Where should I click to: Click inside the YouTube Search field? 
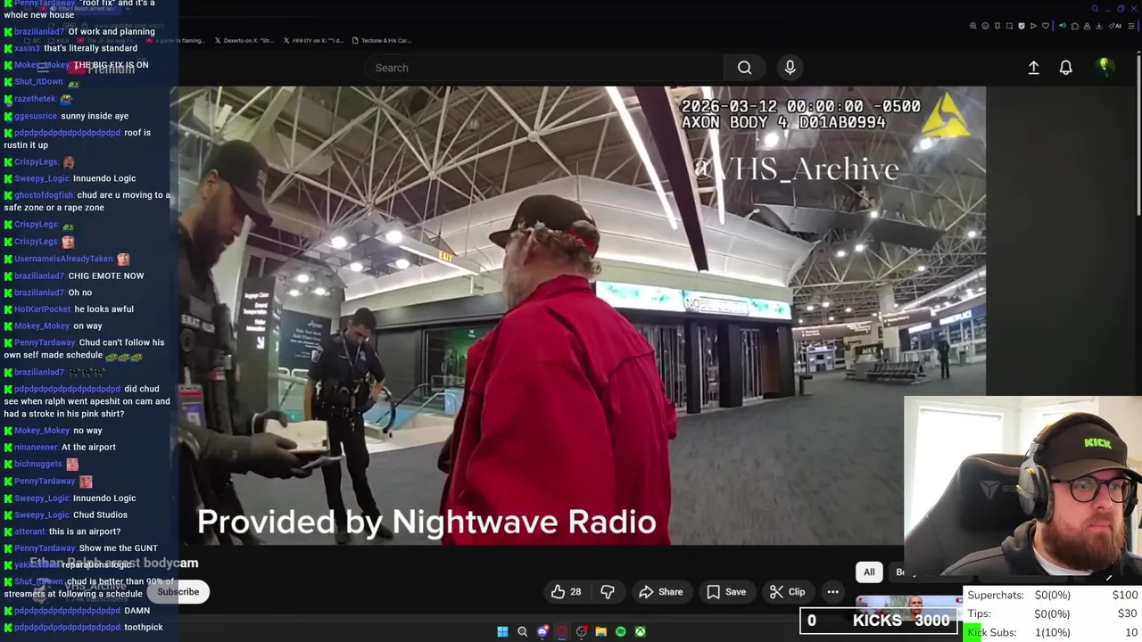pos(544,68)
